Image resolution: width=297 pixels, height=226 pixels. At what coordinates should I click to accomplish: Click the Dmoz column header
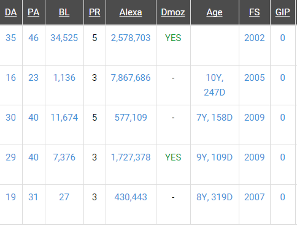click(x=173, y=12)
